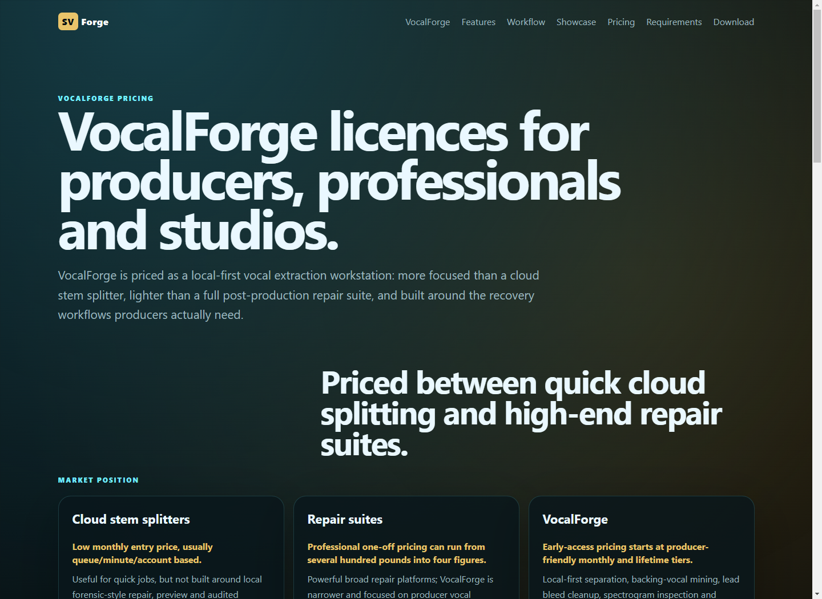Select the Pricing nav link
The image size is (822, 599).
(621, 22)
